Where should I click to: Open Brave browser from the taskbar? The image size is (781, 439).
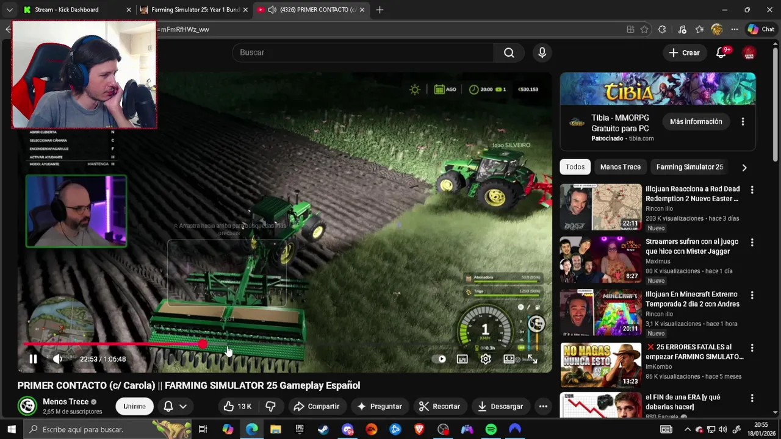tap(419, 429)
